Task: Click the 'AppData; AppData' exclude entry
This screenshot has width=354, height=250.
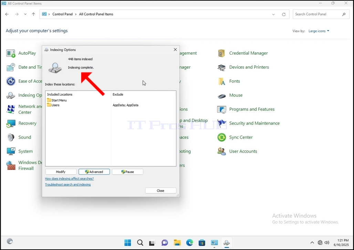Action: (x=126, y=105)
